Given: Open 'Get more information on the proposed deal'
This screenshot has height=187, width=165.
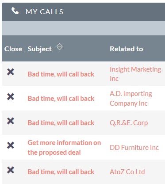Looking at the screenshot, I should (64, 148).
